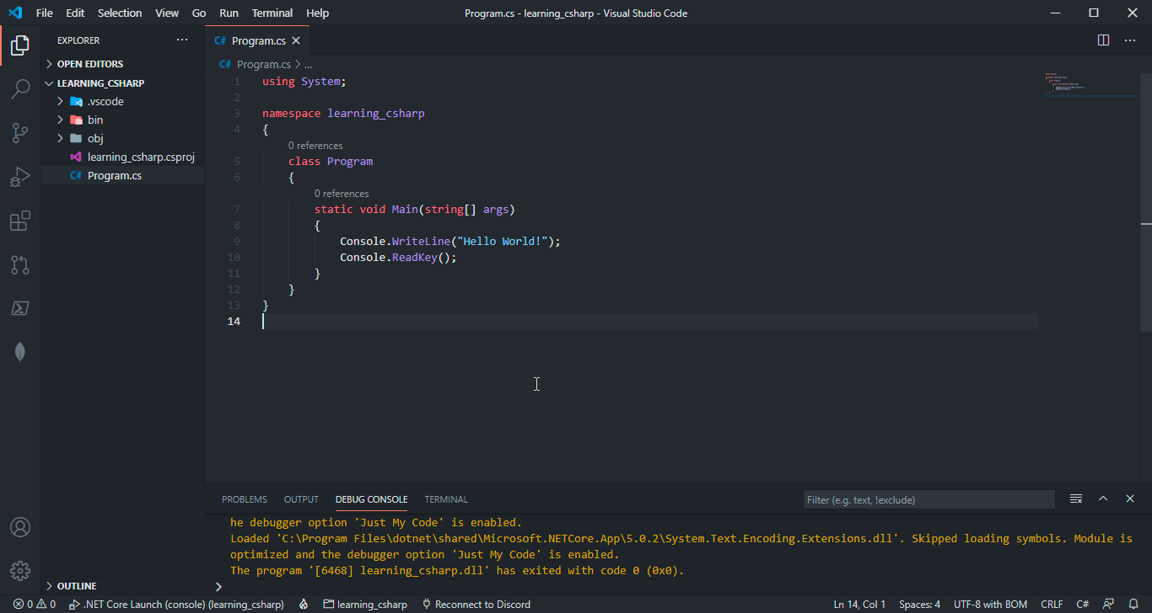The width and height of the screenshot is (1152, 613).
Task: Open the Accounts icon in the activity bar
Action: [x=20, y=527]
